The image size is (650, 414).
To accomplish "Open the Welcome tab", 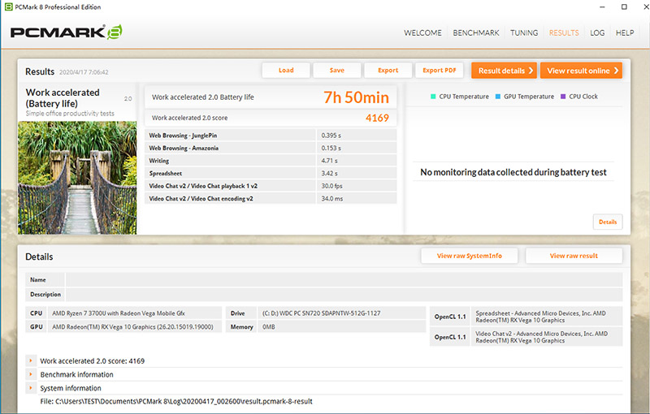I will tap(422, 33).
